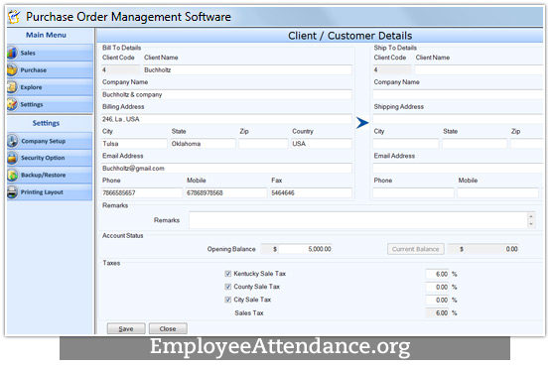Click the Security Option padlock icon
The height and width of the screenshot is (367, 551).
pyautogui.click(x=12, y=158)
